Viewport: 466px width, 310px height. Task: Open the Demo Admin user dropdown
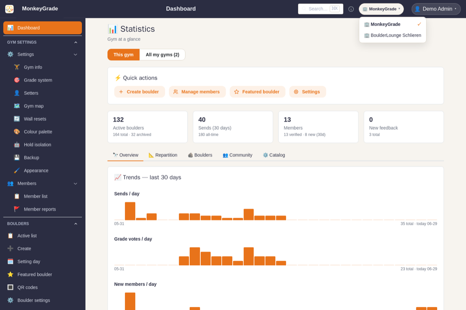[436, 9]
